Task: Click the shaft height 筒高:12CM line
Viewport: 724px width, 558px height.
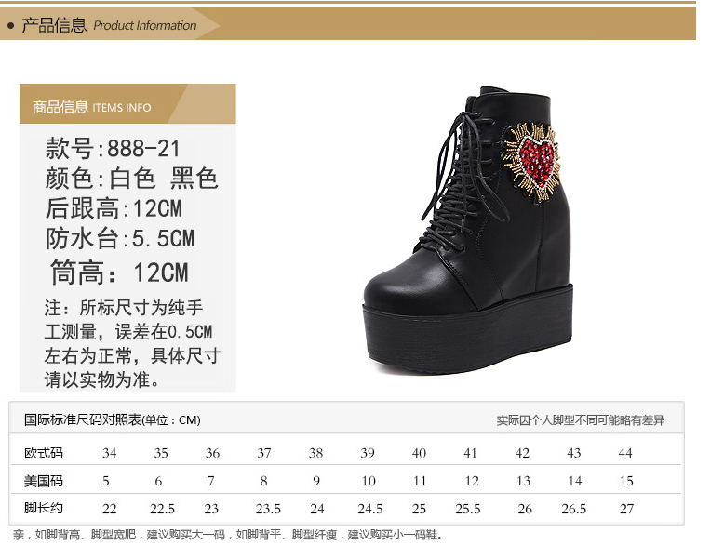Action: 119,272
